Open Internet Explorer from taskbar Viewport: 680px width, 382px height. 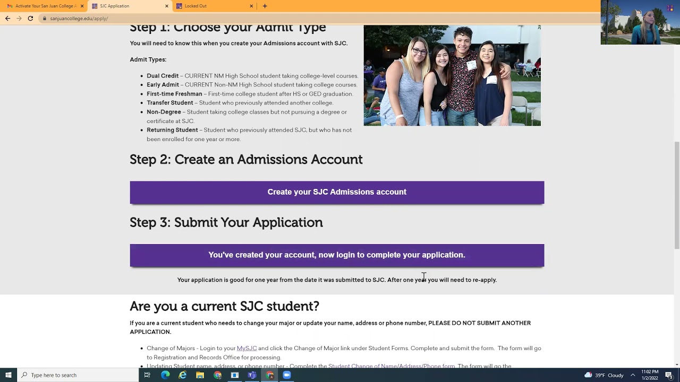coord(183,375)
